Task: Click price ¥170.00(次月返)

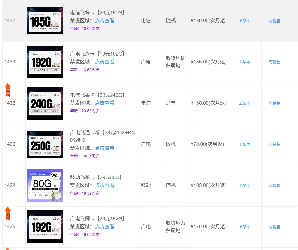Action: coord(209,227)
